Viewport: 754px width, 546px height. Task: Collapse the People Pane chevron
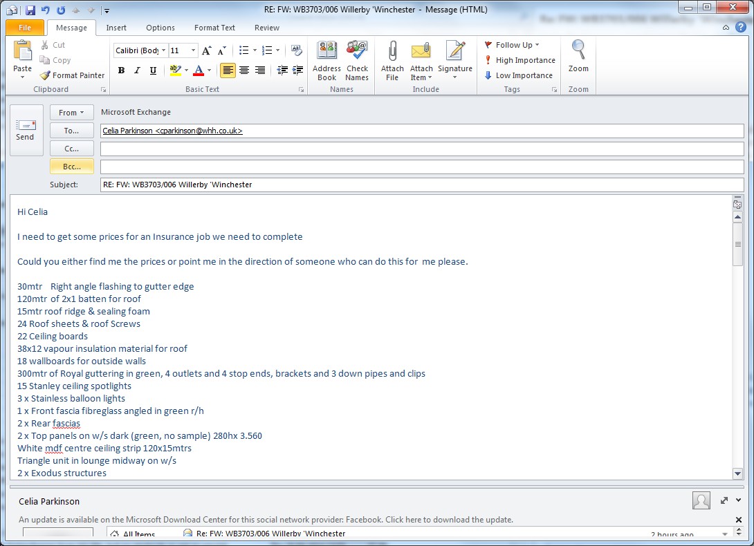pos(739,500)
